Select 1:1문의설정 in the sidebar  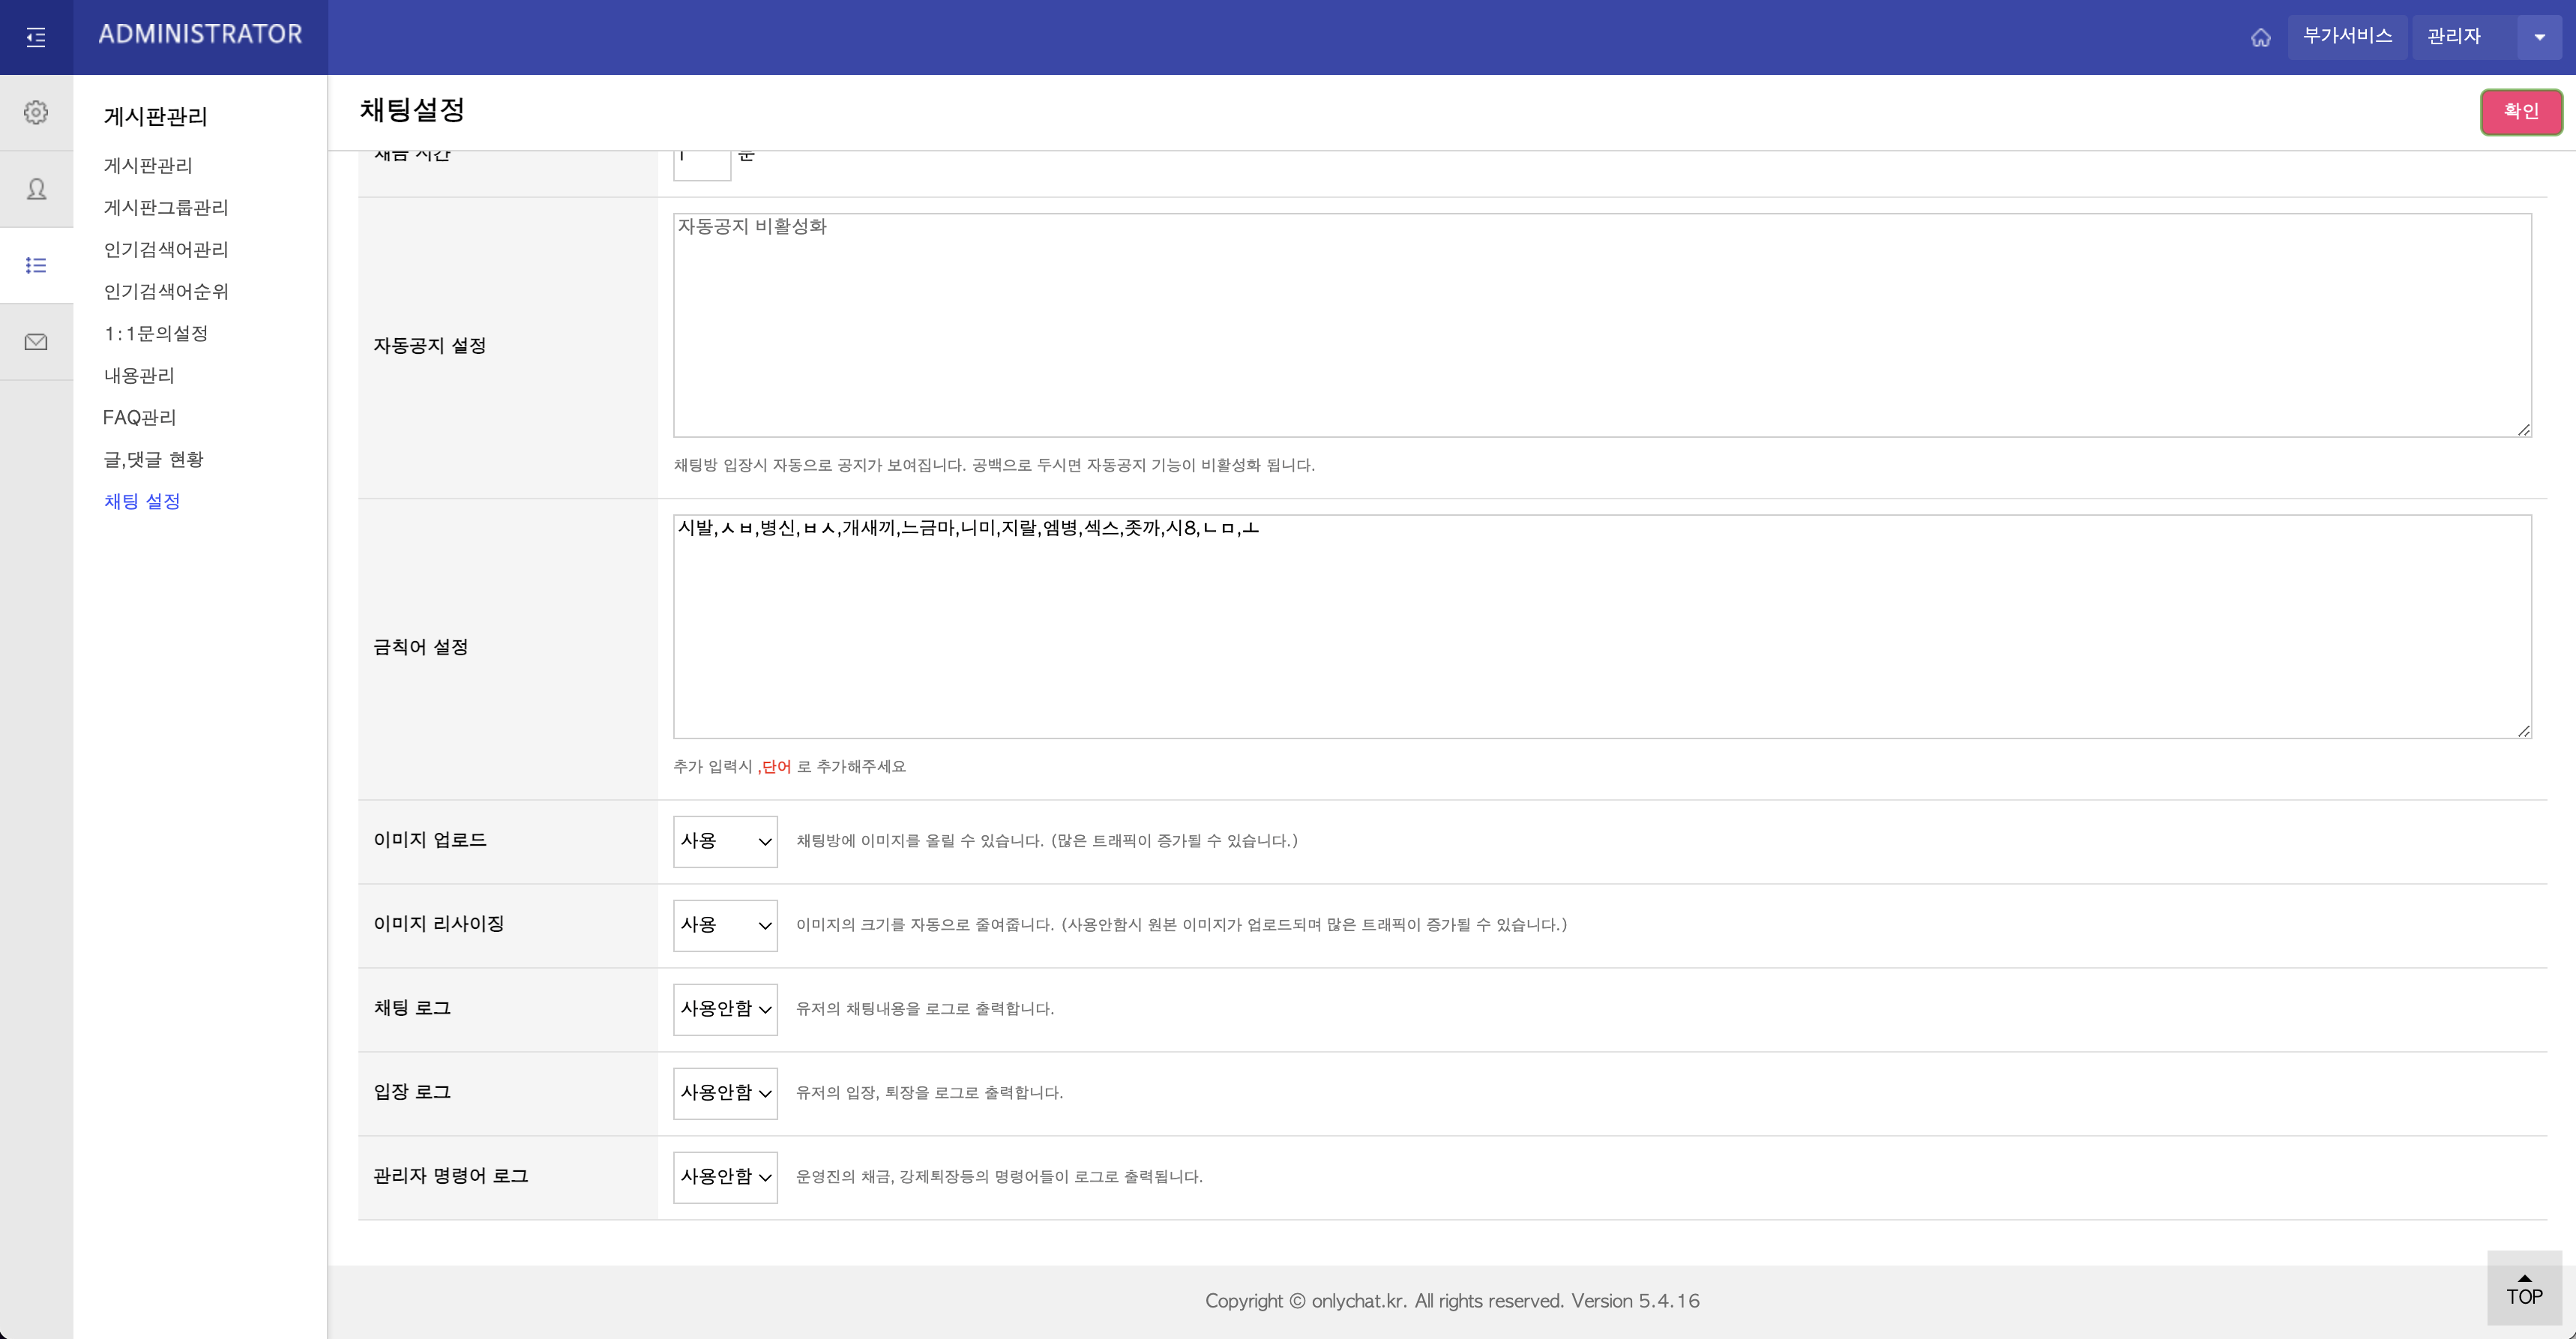tap(156, 333)
